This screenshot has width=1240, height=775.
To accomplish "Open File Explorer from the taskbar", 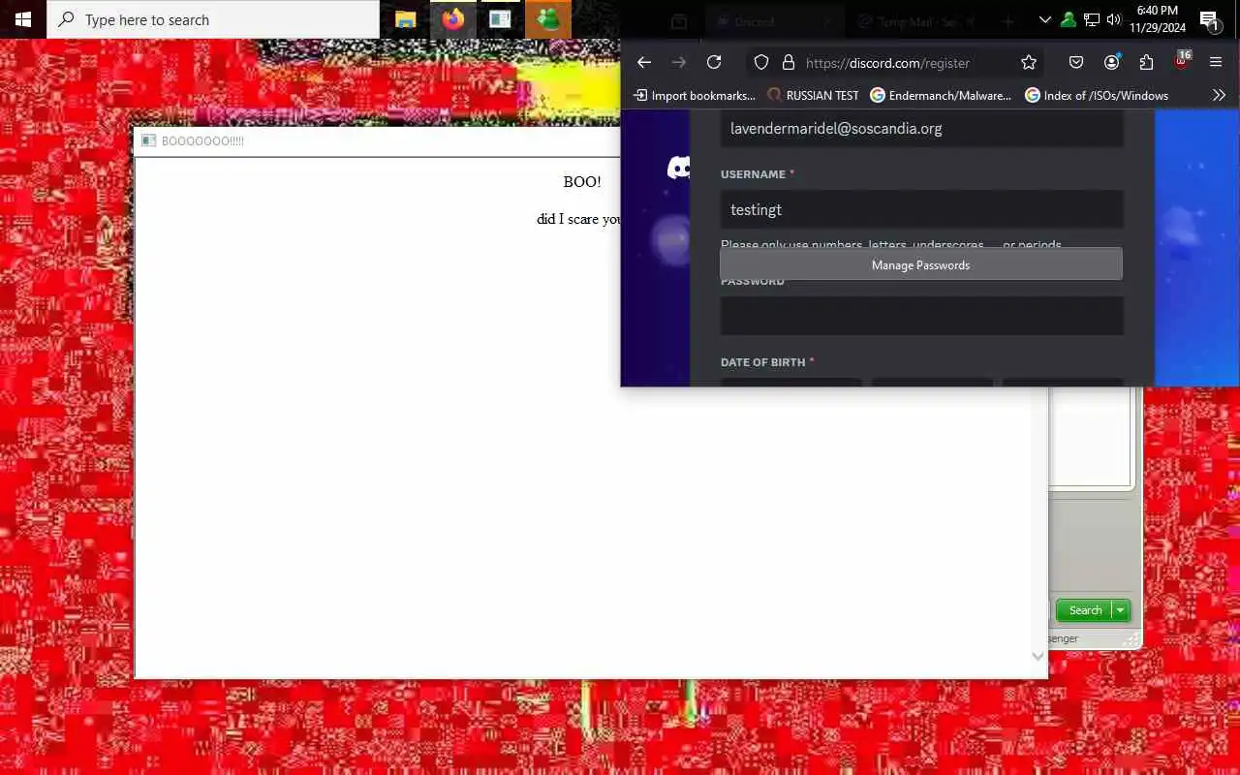I will pos(406,19).
